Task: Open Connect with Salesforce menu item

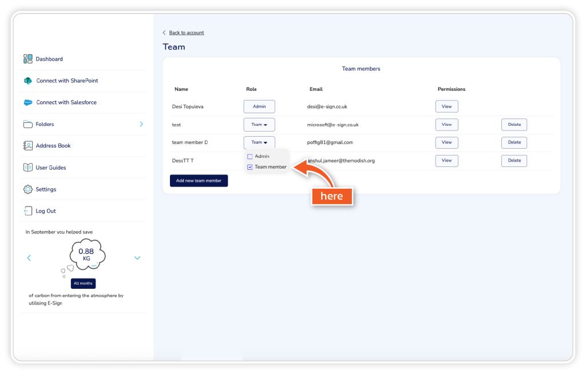Action: click(66, 102)
